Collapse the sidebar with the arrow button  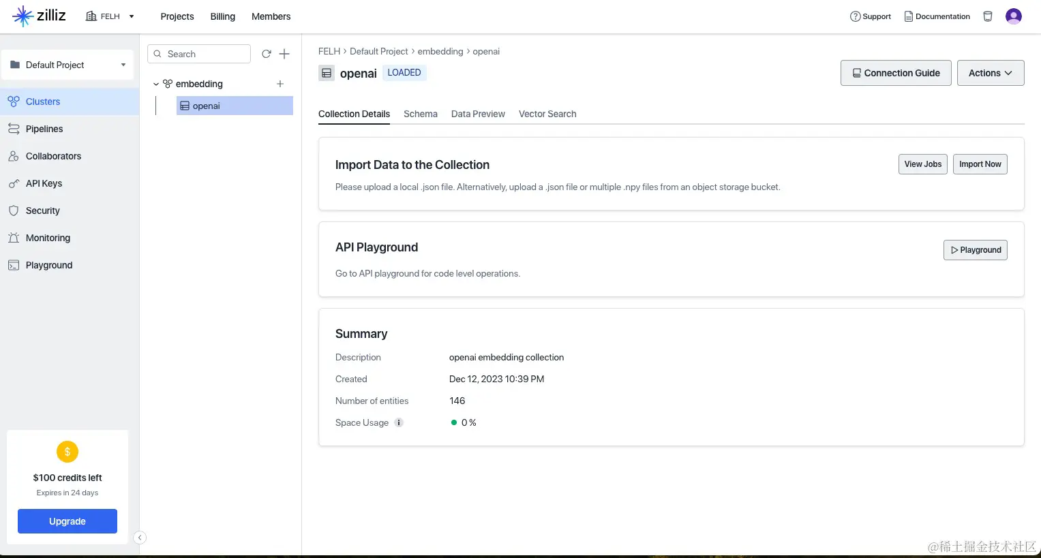click(x=140, y=538)
